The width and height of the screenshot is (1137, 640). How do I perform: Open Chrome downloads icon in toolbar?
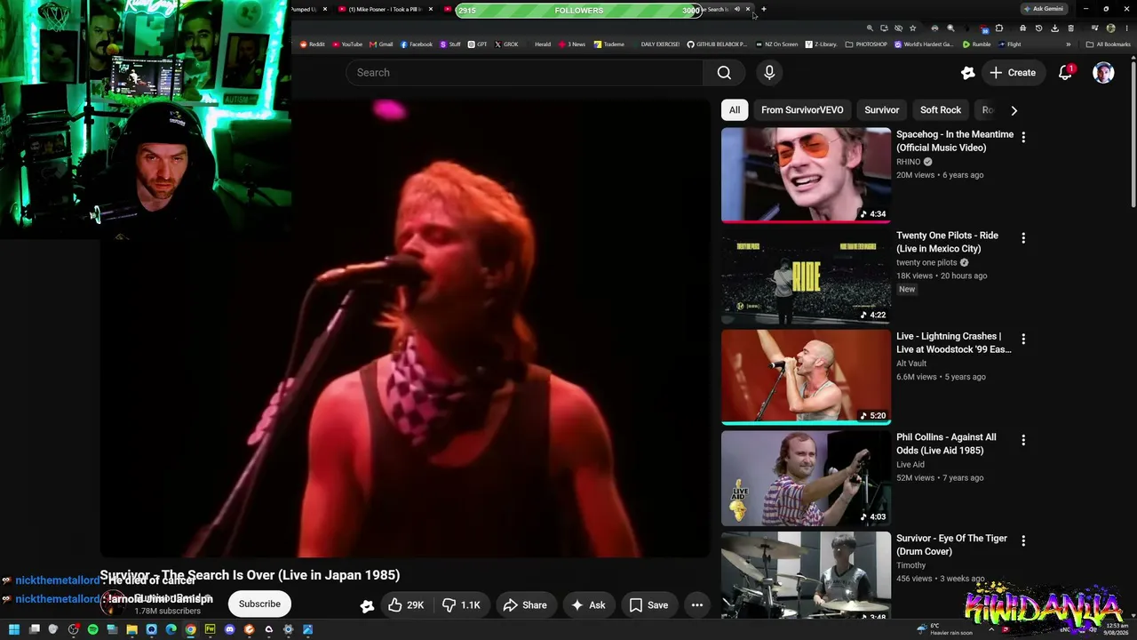click(1054, 28)
